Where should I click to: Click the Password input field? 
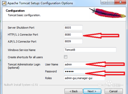[84, 71]
